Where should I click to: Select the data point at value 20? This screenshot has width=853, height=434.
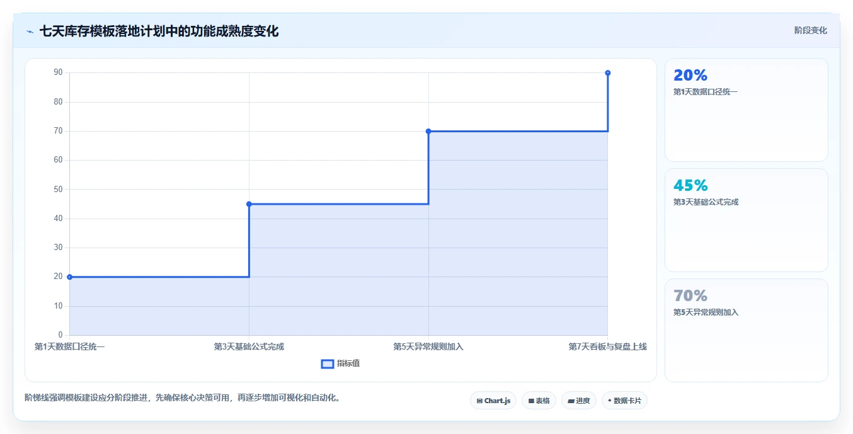70,277
